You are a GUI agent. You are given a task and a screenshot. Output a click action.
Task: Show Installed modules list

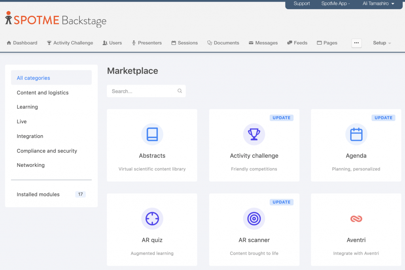point(38,194)
